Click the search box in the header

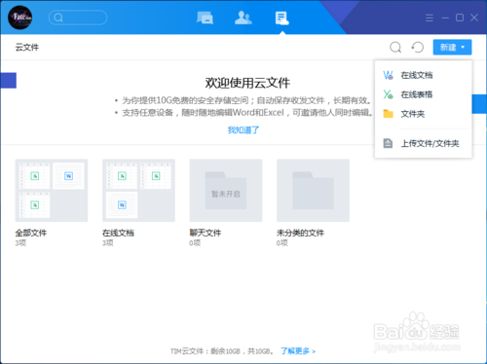[78, 18]
